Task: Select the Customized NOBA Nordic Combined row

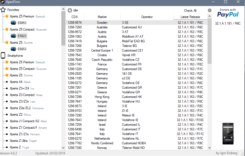Action: click(136, 143)
